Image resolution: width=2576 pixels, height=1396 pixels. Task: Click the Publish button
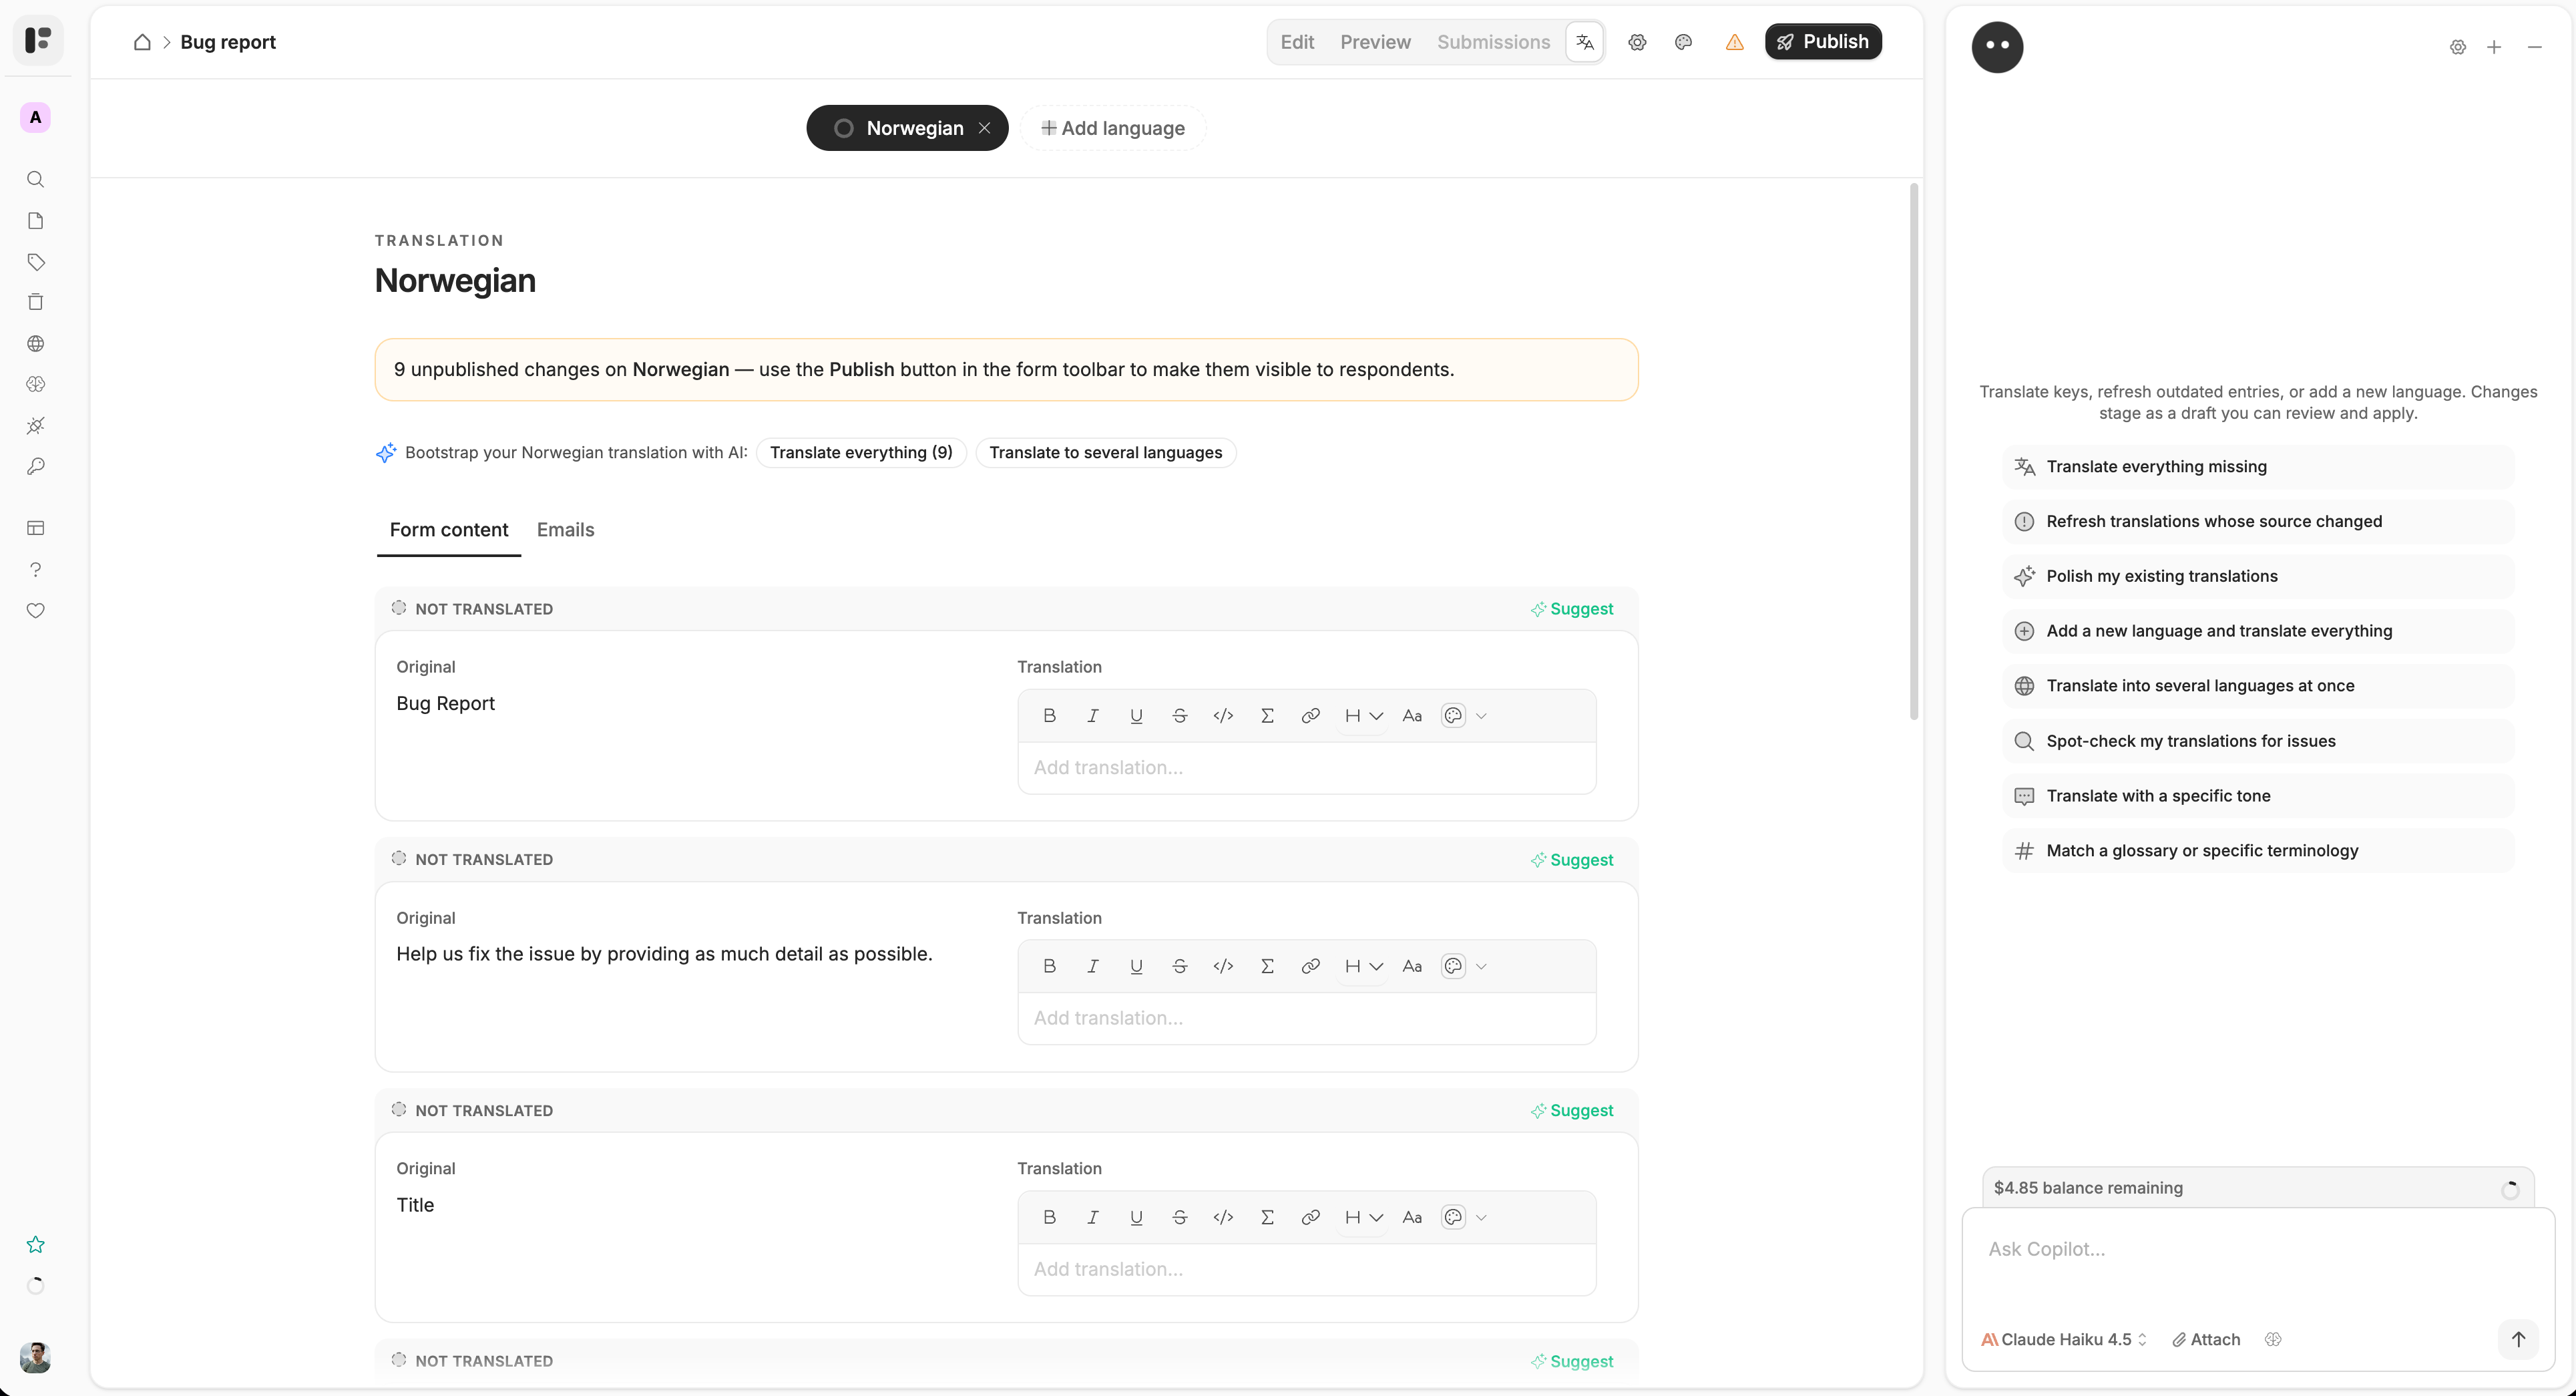1823,42
